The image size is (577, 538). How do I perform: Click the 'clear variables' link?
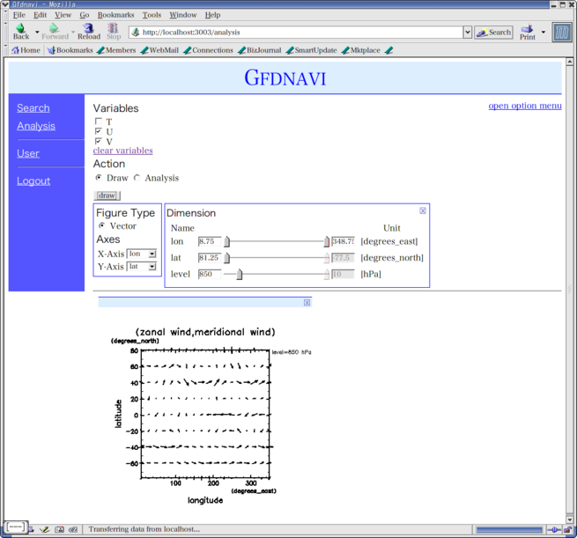click(x=122, y=151)
